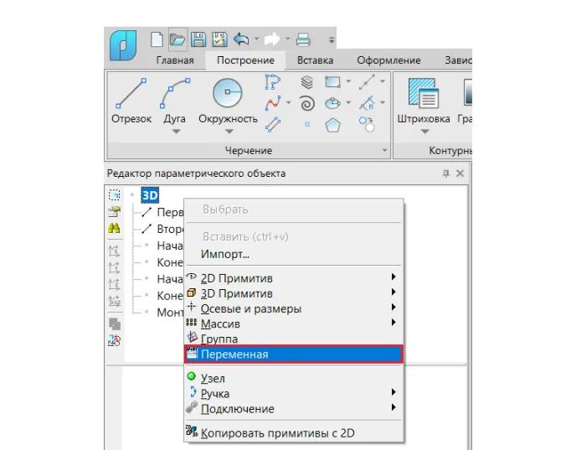Viewport: 576px width, 450px height.
Task: Select the polygon pentagon tool icon
Action: tap(332, 126)
